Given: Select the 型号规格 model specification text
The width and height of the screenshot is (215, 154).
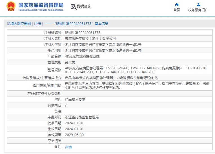Looking at the screenshot, I should click(x=136, y=70).
